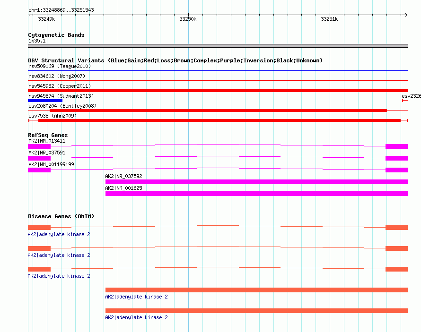
Task: Click the right exon of AK2|NM_013411
Action: 396,146
